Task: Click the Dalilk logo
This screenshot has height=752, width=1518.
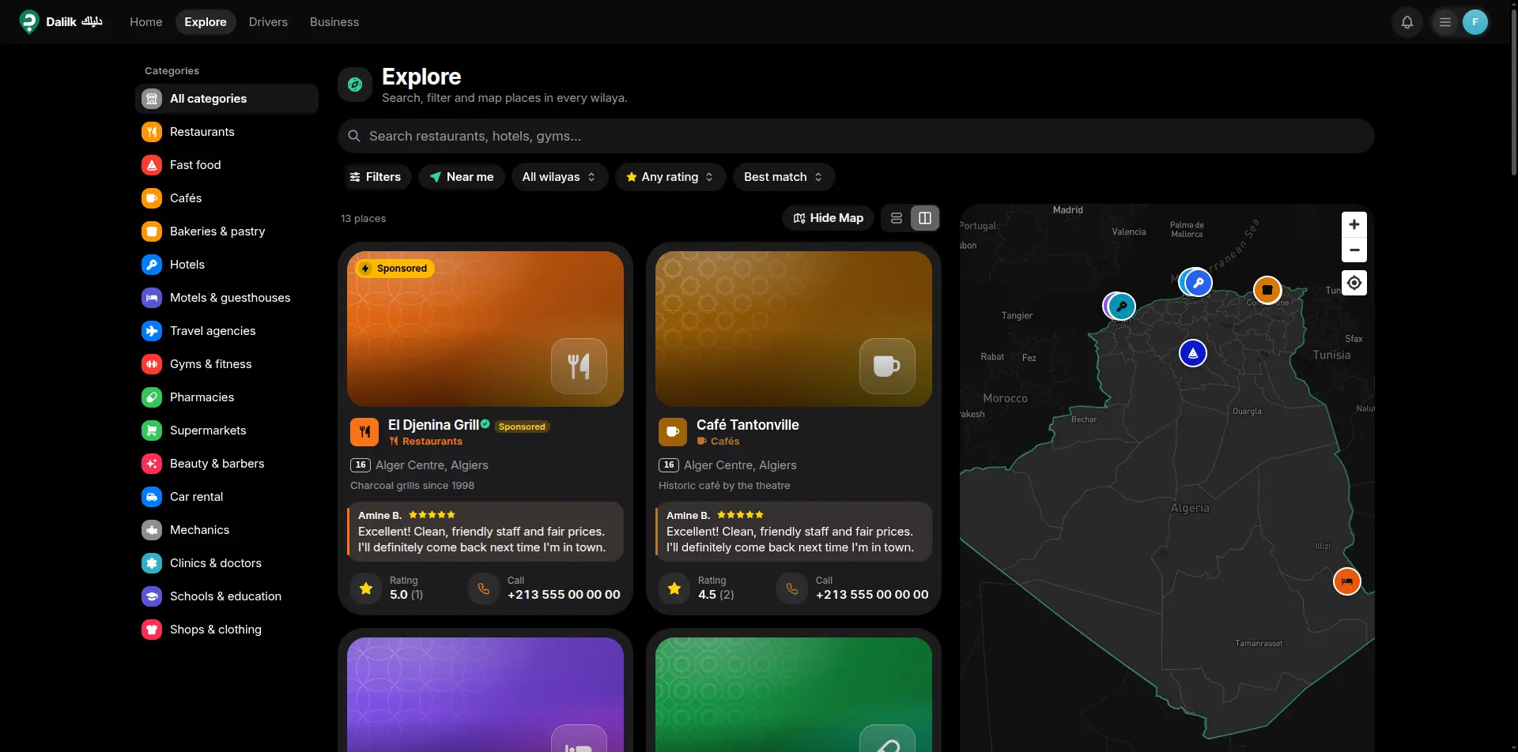Action: tap(62, 22)
